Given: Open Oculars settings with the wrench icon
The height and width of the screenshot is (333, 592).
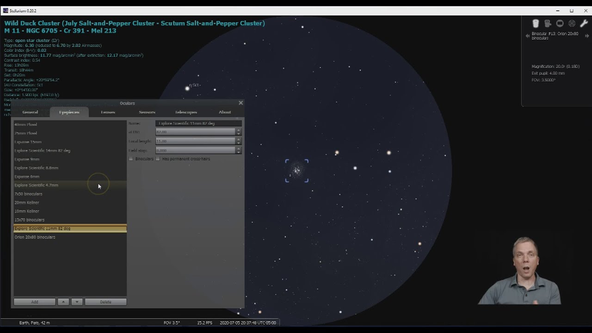Looking at the screenshot, I should coord(584,24).
